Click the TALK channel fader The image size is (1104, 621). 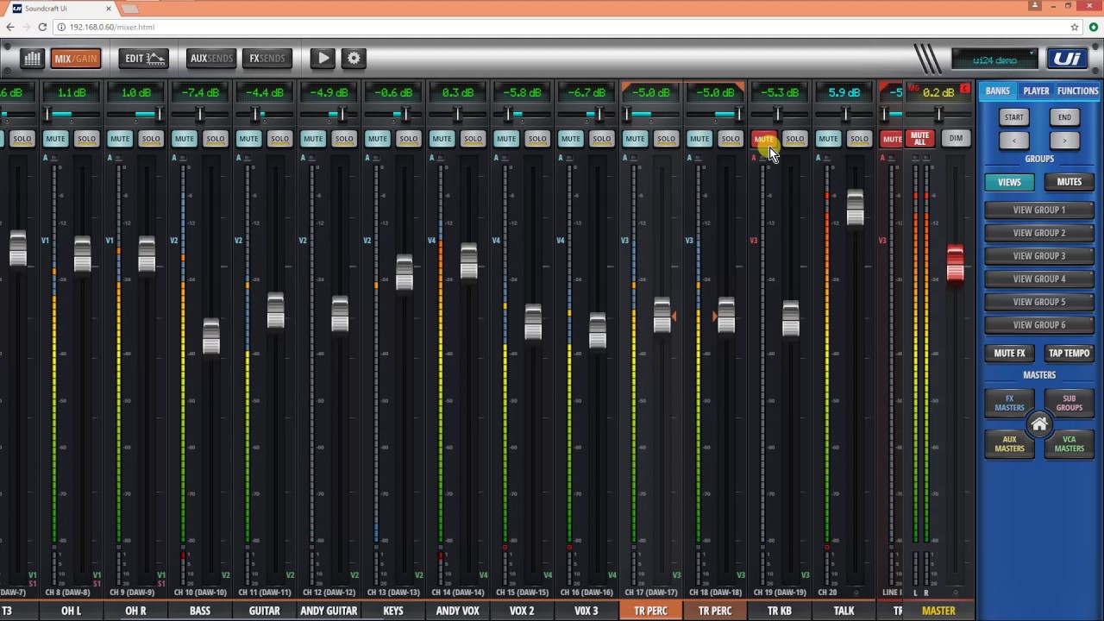(855, 208)
